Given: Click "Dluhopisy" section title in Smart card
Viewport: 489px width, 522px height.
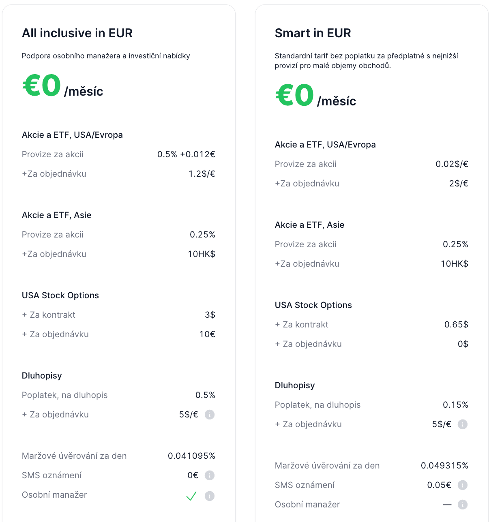Looking at the screenshot, I should 295,385.
